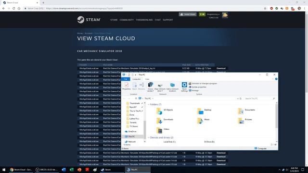
Task: Click Chrome reload page icon
Action: click(x=14, y=9)
